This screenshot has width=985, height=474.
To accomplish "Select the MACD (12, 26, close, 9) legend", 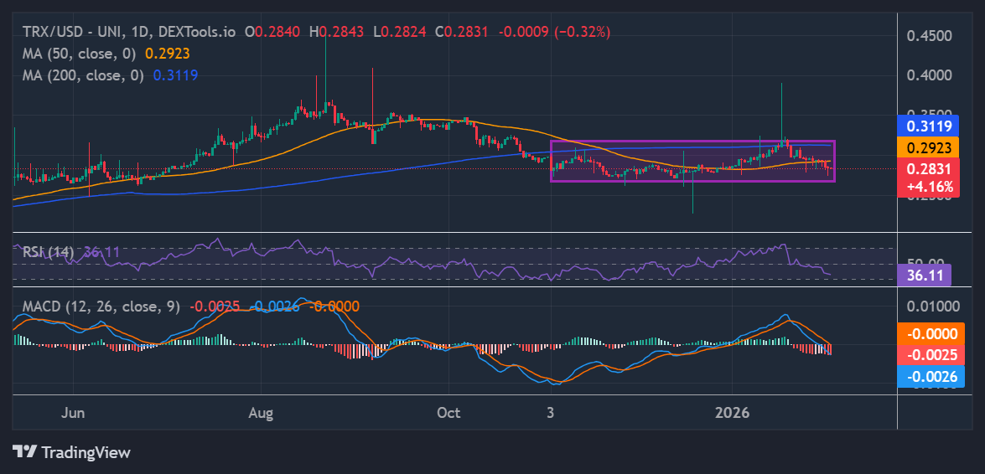I will pos(101,307).
